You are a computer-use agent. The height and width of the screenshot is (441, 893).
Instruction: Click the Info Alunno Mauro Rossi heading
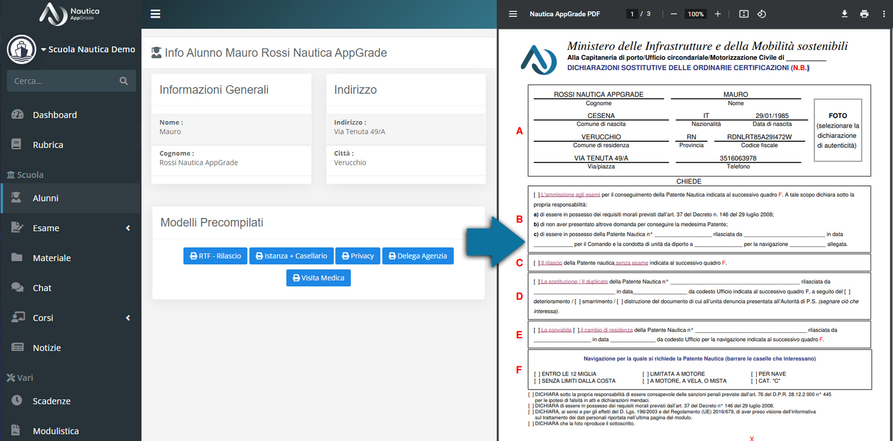275,53
